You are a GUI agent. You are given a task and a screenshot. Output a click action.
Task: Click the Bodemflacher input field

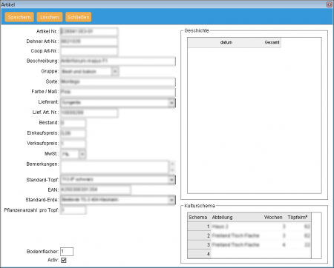pos(67,252)
